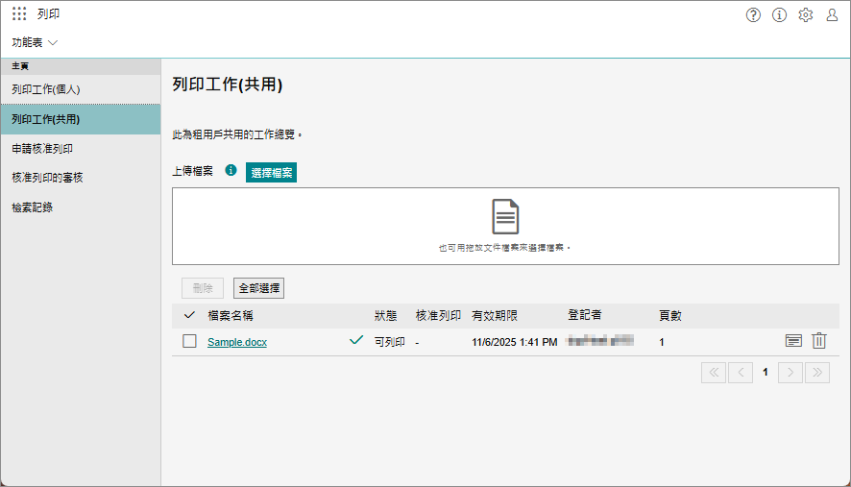The height and width of the screenshot is (487, 851).
Task: Go to the next page arrow
Action: point(790,373)
